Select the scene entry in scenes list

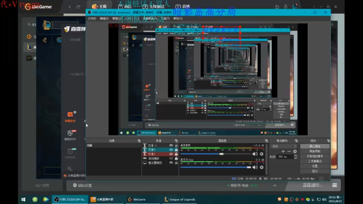tap(113, 145)
